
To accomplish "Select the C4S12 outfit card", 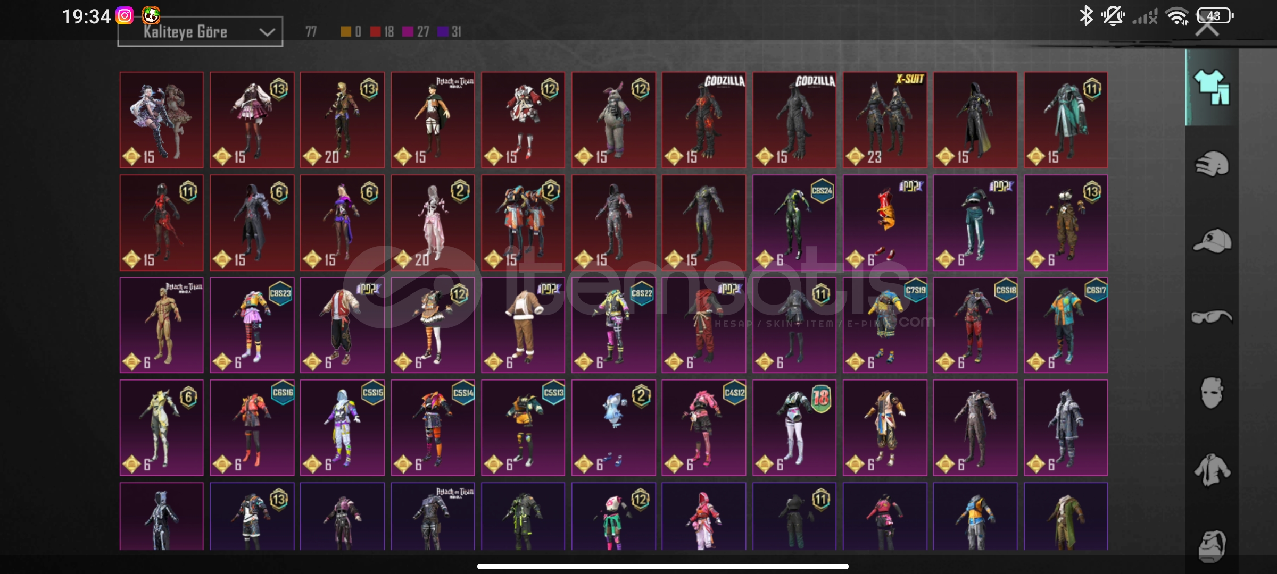I will pos(704,428).
